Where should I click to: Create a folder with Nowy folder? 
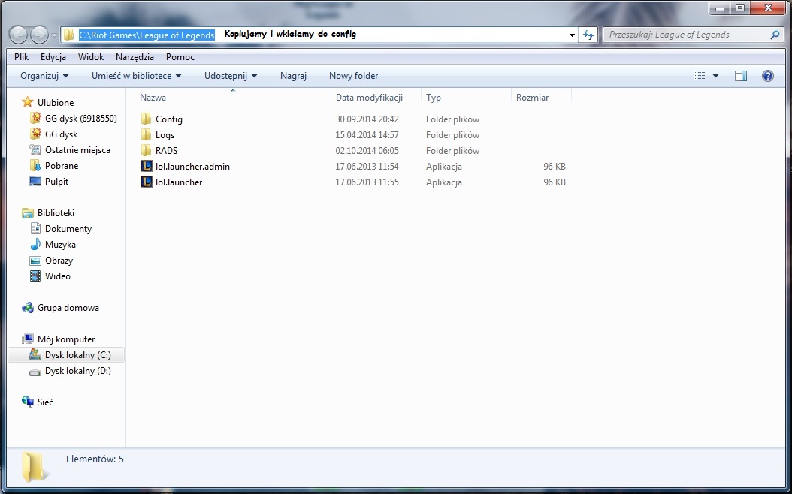coord(354,76)
